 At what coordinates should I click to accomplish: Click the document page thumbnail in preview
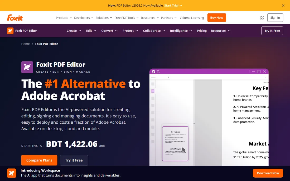(x=175, y=144)
